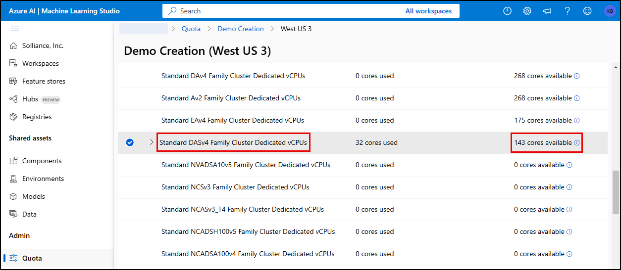Viewport: 621px width, 270px height.
Task: Select Standard NCSv3 Family Cluster row text
Action: pyautogui.click(x=235, y=187)
